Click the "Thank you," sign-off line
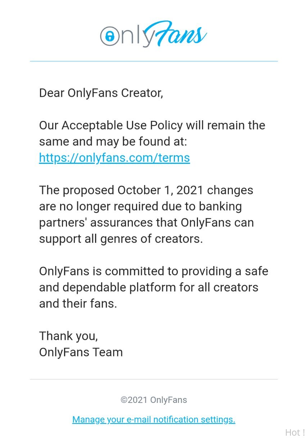Image resolution: width=307 pixels, height=440 pixels. coord(68,336)
